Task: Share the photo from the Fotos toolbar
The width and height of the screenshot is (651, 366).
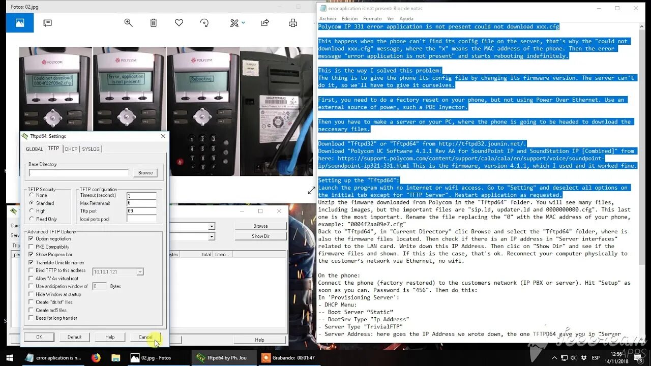Action: pos(265,23)
